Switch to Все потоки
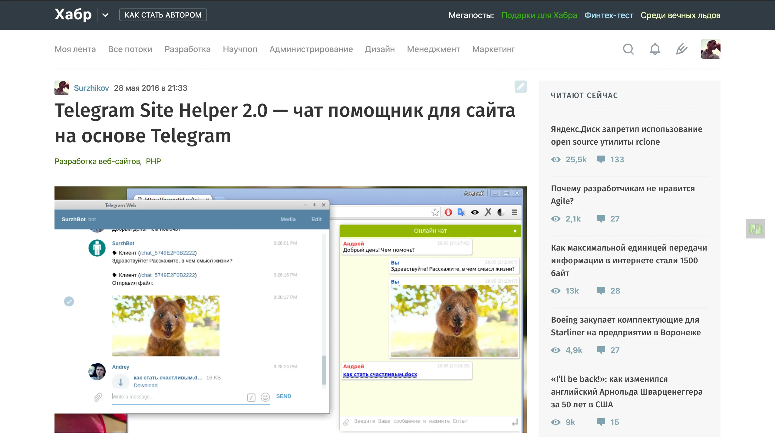The image size is (775, 437). (130, 49)
